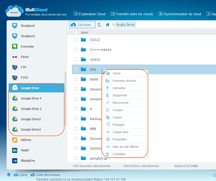Open the Liste des erreurs link

coord(45,175)
